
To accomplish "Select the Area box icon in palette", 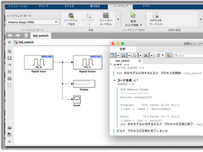I will [x=10, y=85].
